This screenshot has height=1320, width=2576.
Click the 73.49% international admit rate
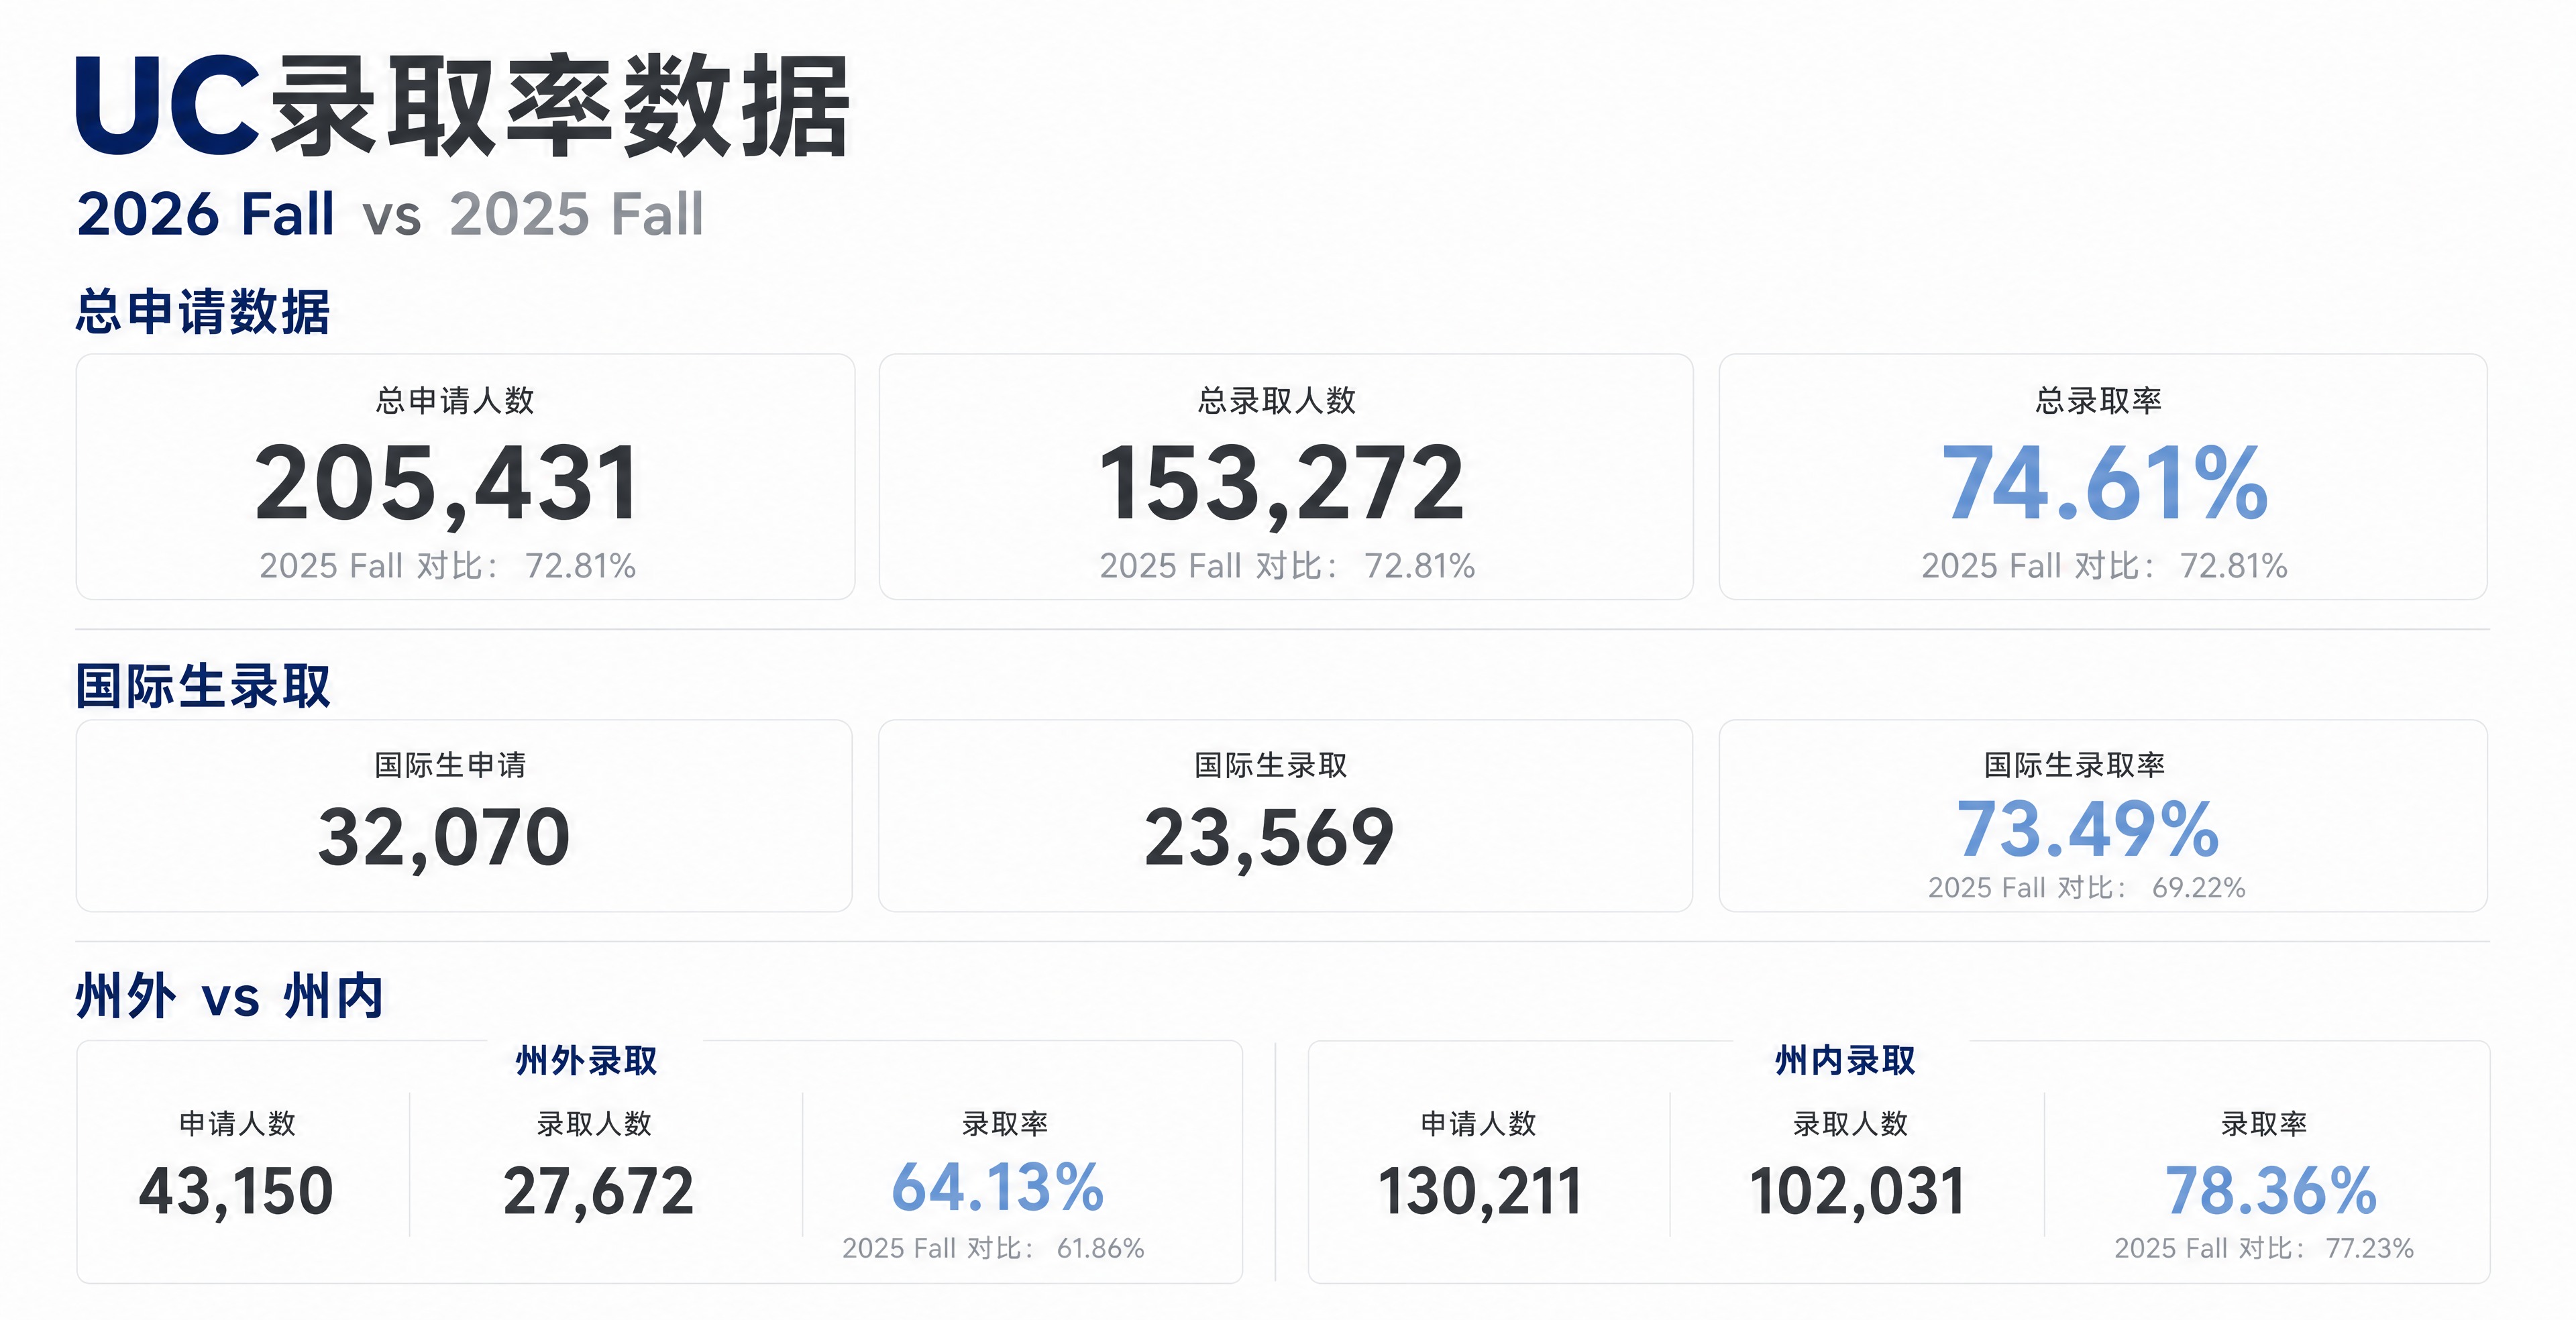point(2088,829)
